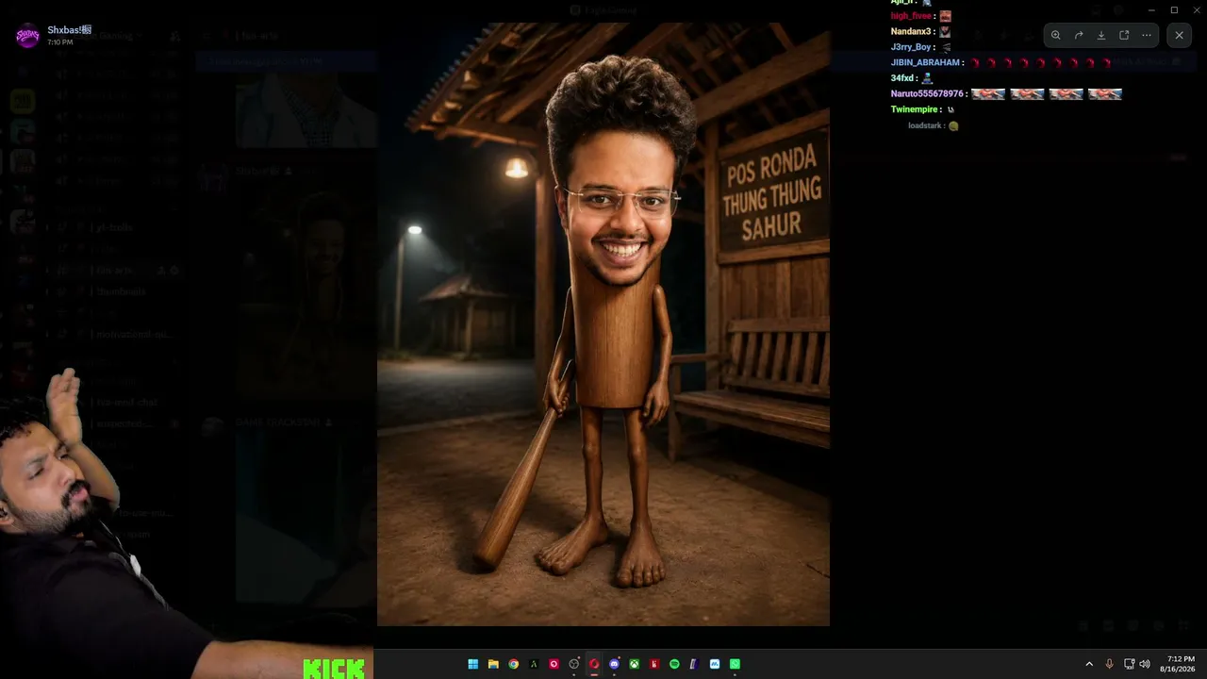Image resolution: width=1207 pixels, height=679 pixels.
Task: Open the Xbox app on the taskbar
Action: click(x=635, y=664)
